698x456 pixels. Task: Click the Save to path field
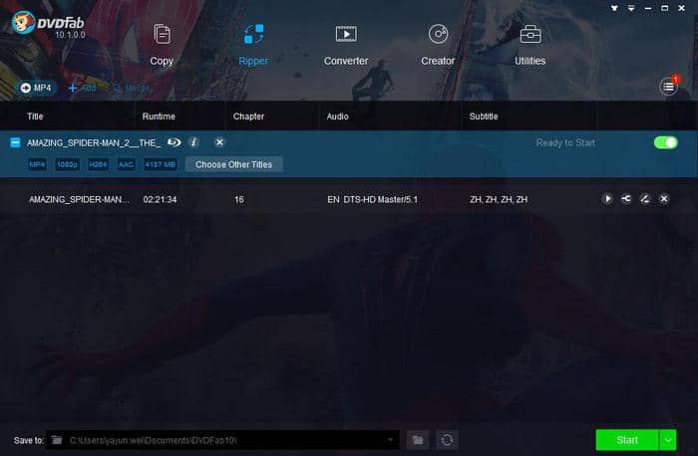[222, 440]
